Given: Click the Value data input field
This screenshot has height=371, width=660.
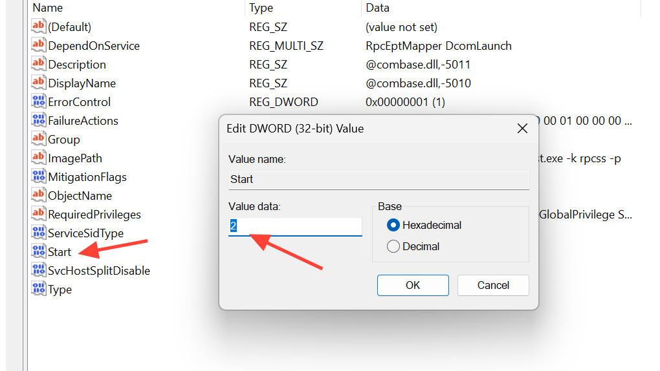Looking at the screenshot, I should coord(295,226).
